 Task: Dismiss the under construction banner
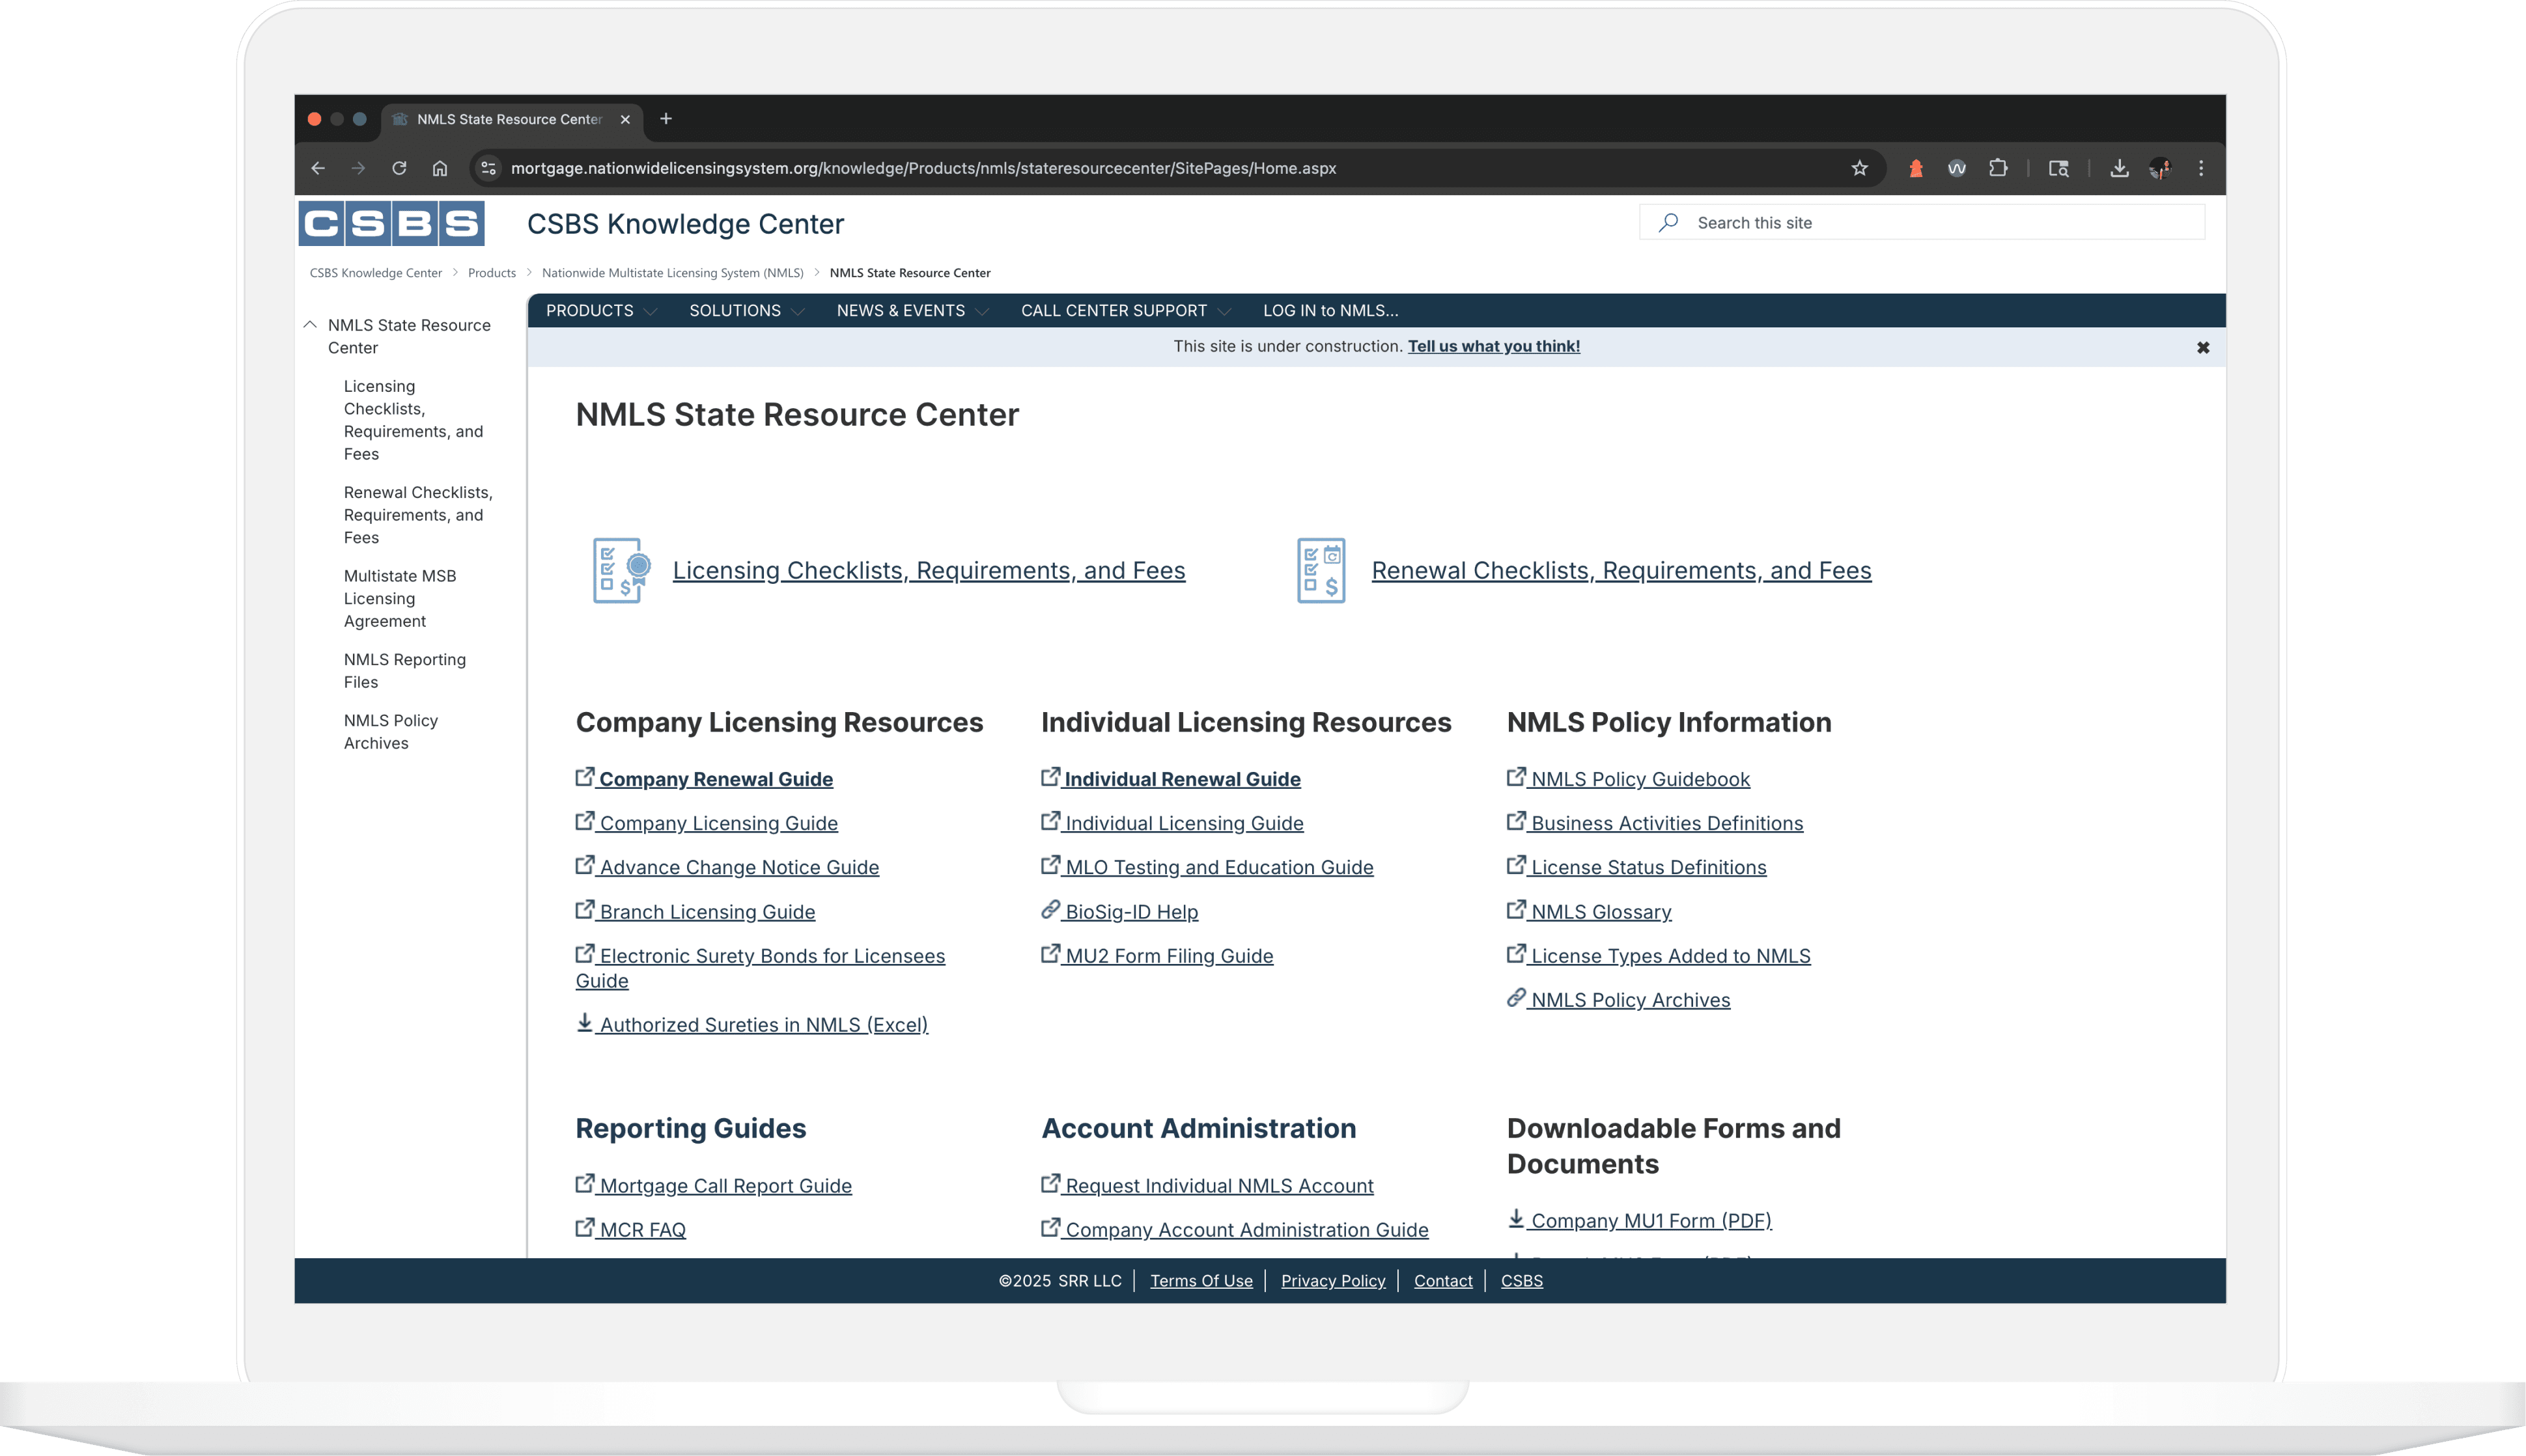2202,348
